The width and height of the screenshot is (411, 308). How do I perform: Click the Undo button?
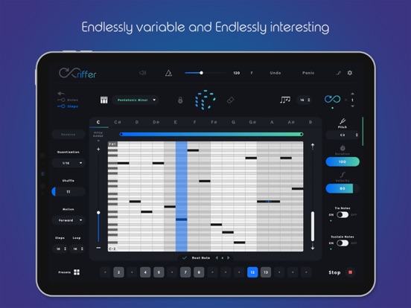point(275,73)
